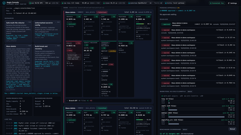
Task: Click OK badge in r-000018 BRANCH card
Action: (x=79, y=113)
